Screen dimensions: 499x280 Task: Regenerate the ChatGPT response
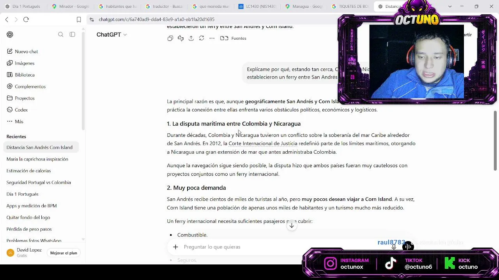pos(202,38)
